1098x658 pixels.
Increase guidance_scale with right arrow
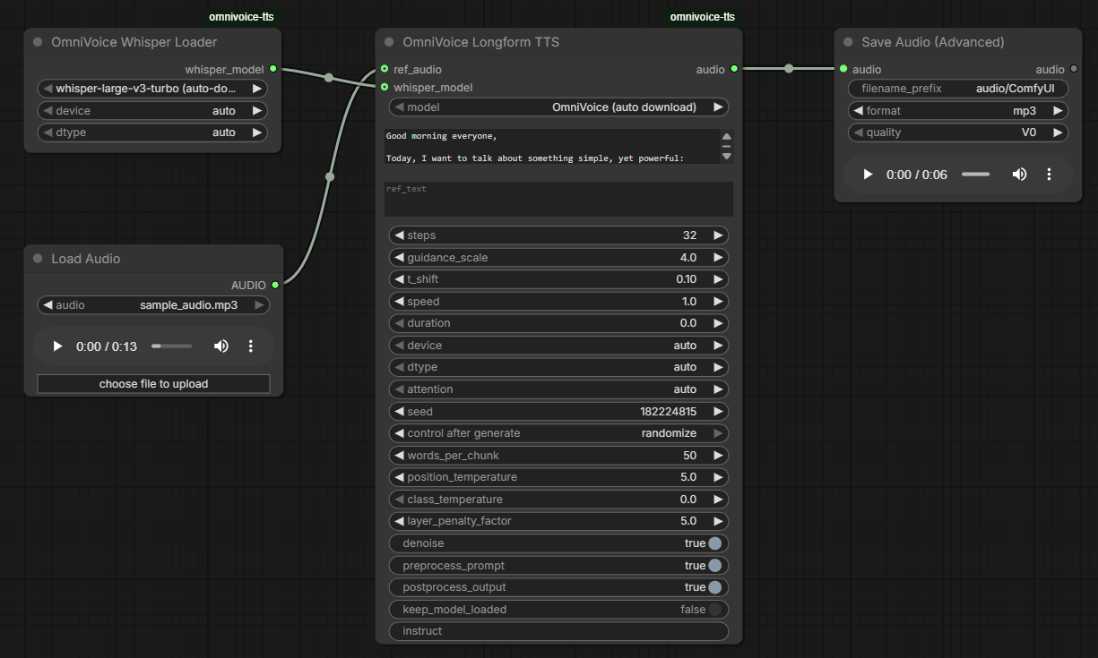718,258
